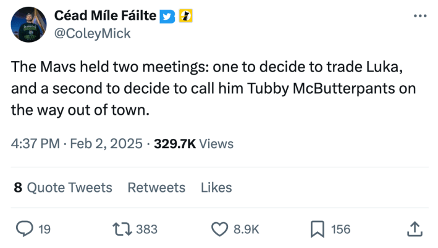The image size is (438, 248).
Task: Click the yellow affiliate badge icon
Action: point(183,15)
